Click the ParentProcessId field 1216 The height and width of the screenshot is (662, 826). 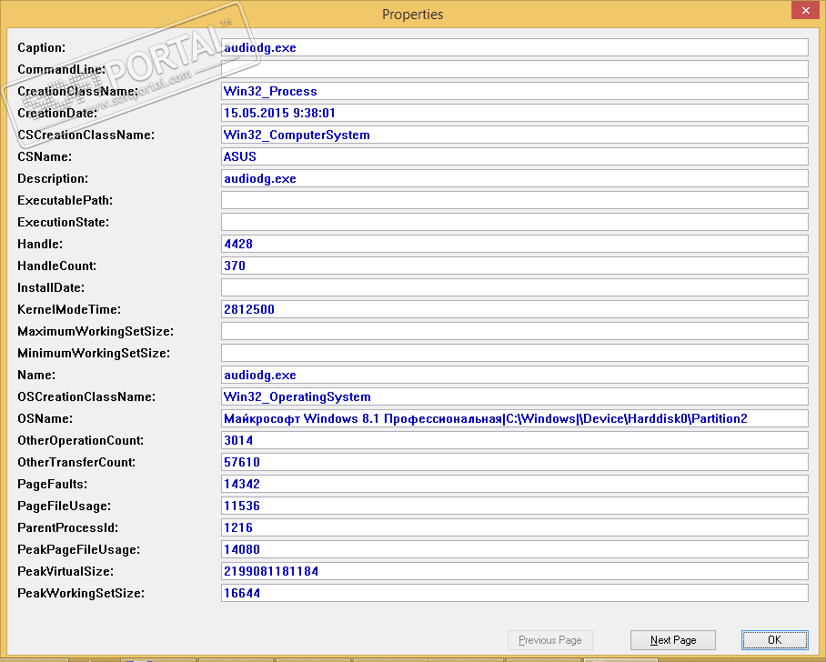515,527
